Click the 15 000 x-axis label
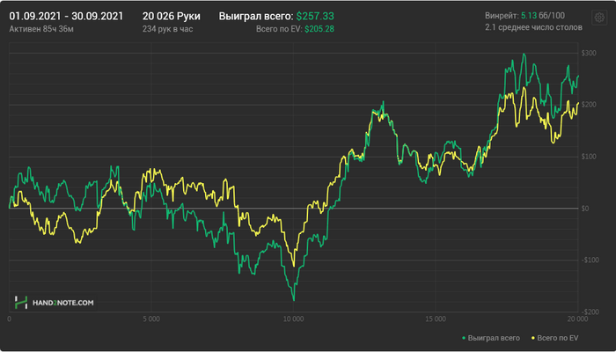This screenshot has width=616, height=352. point(436,319)
